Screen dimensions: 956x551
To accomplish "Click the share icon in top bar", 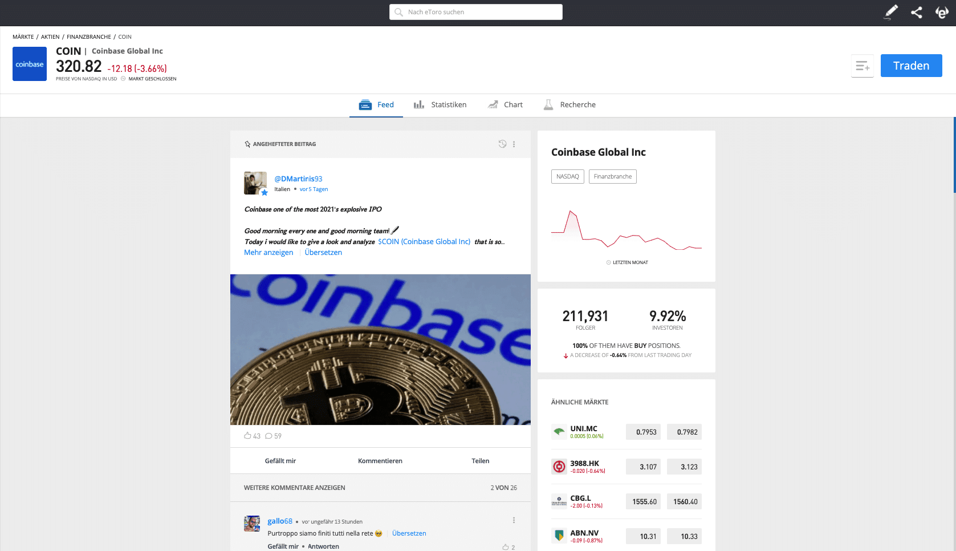I will 917,12.
